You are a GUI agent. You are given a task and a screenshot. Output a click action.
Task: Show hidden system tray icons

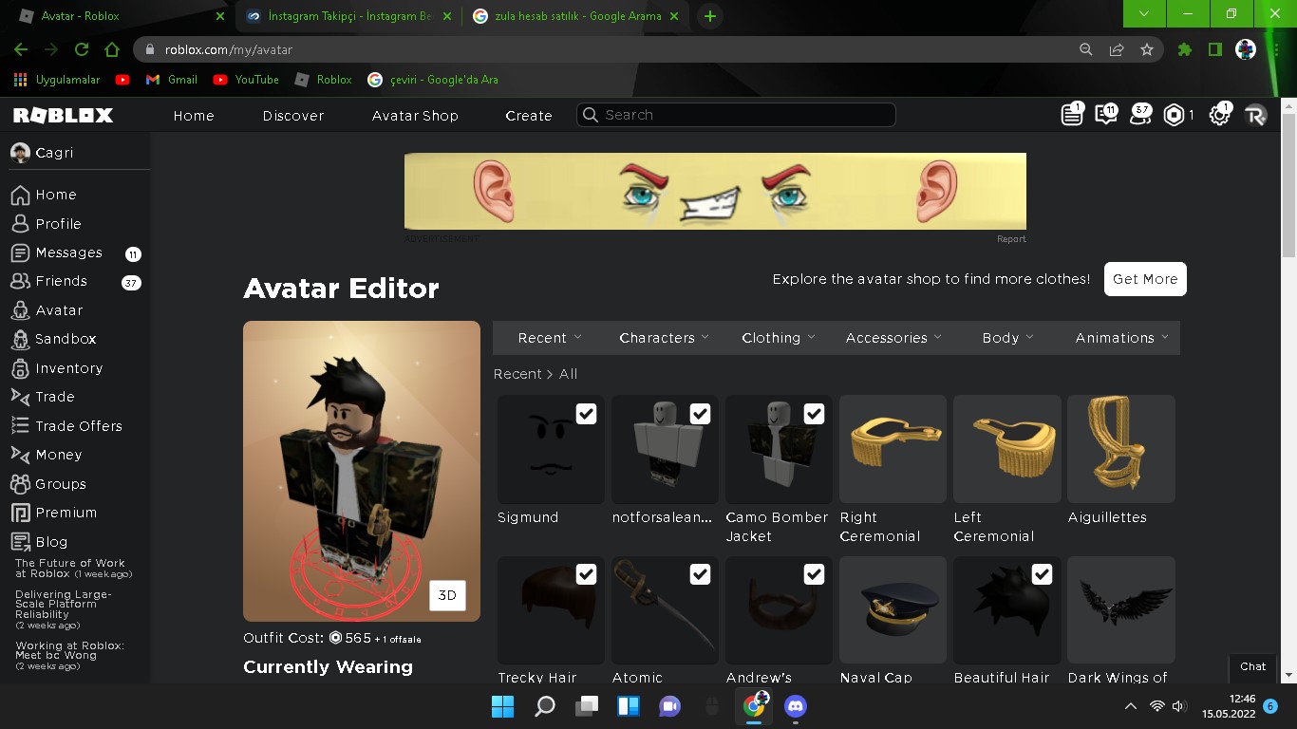tap(1130, 706)
